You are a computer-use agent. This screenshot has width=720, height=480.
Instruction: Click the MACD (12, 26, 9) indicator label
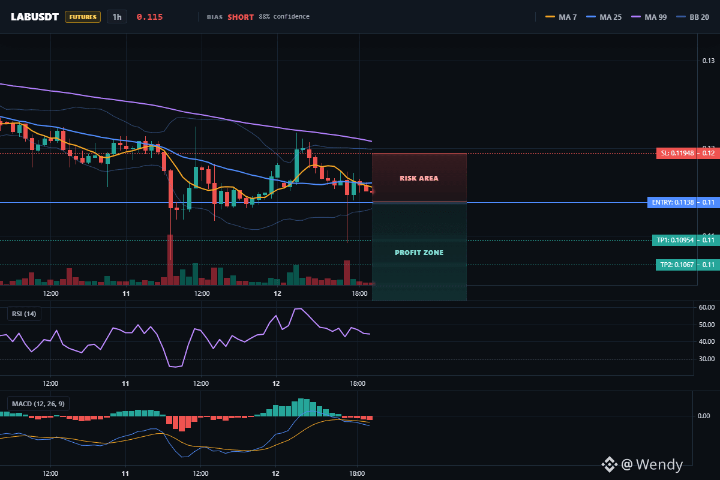tap(38, 403)
